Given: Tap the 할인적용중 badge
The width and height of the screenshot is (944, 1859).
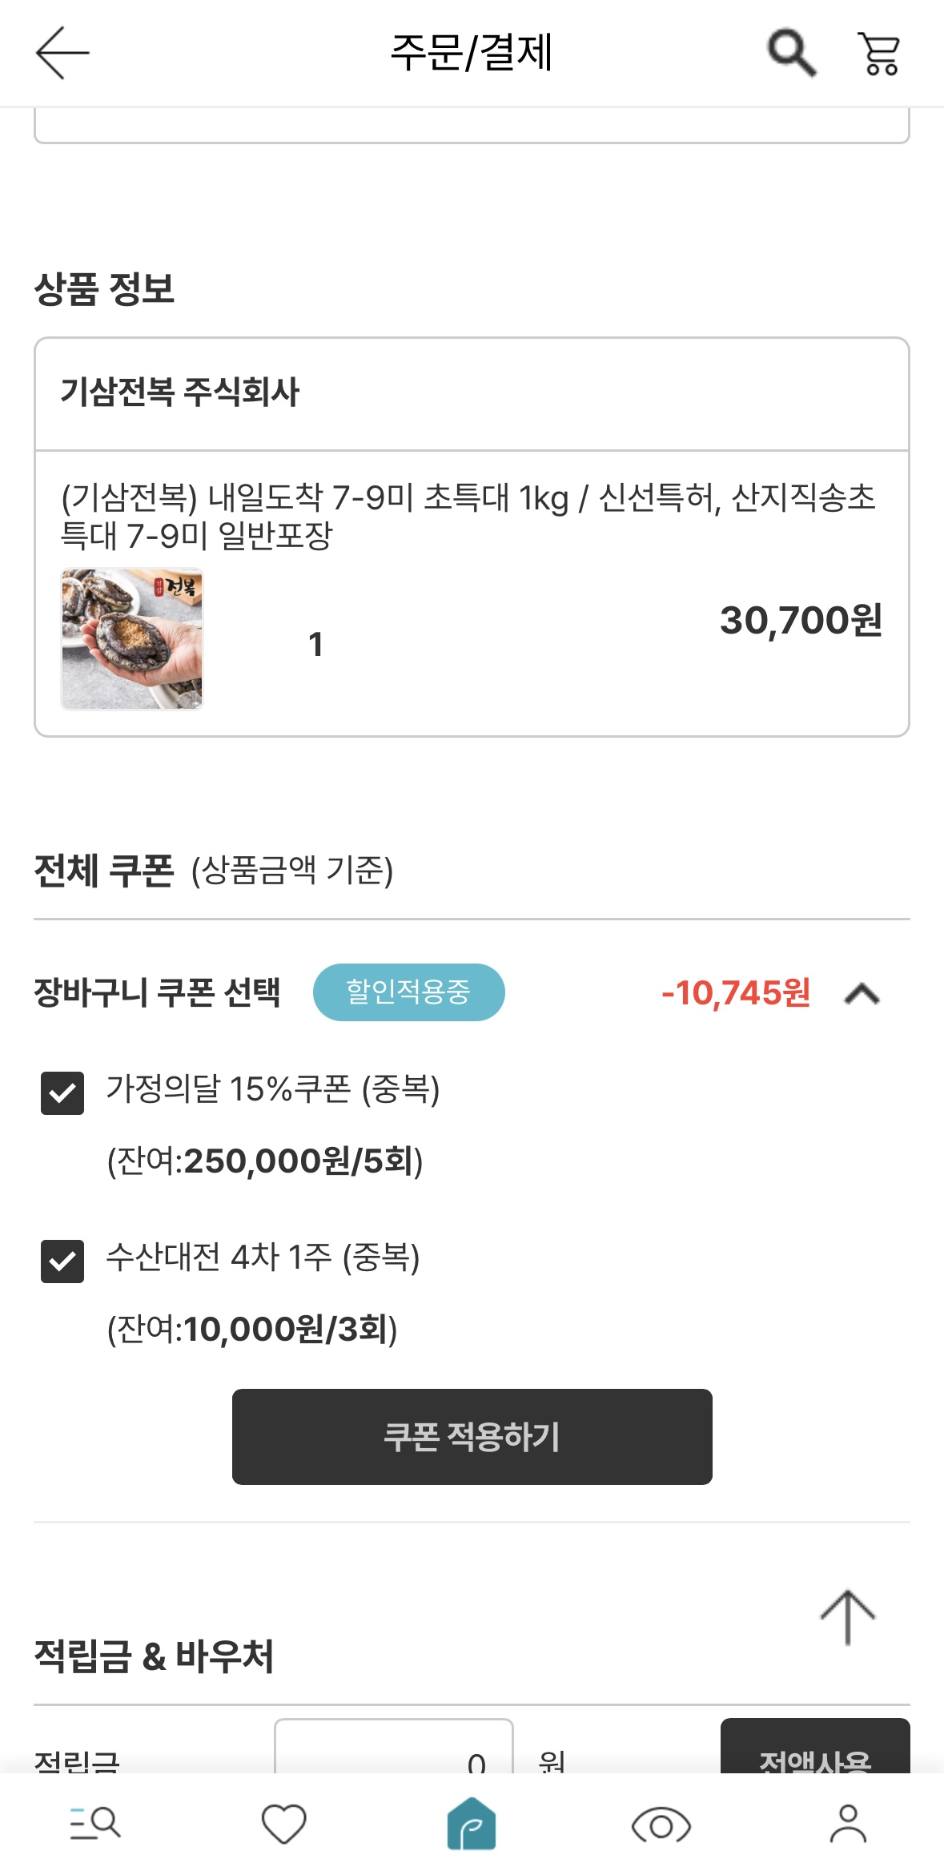Looking at the screenshot, I should click(408, 992).
